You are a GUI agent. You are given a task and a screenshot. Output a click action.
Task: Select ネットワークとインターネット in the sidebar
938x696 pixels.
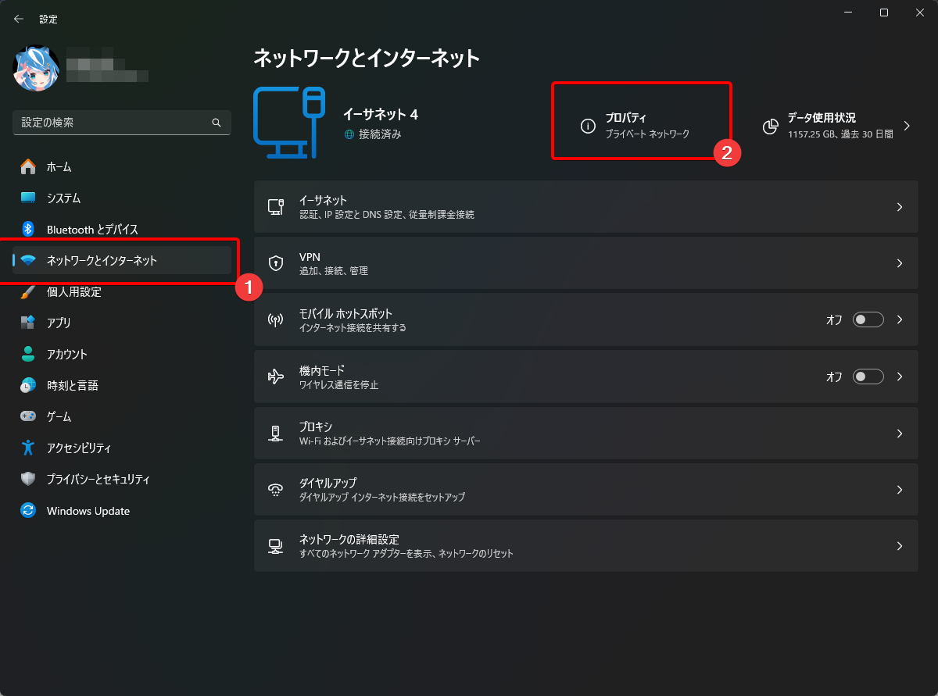(x=102, y=260)
